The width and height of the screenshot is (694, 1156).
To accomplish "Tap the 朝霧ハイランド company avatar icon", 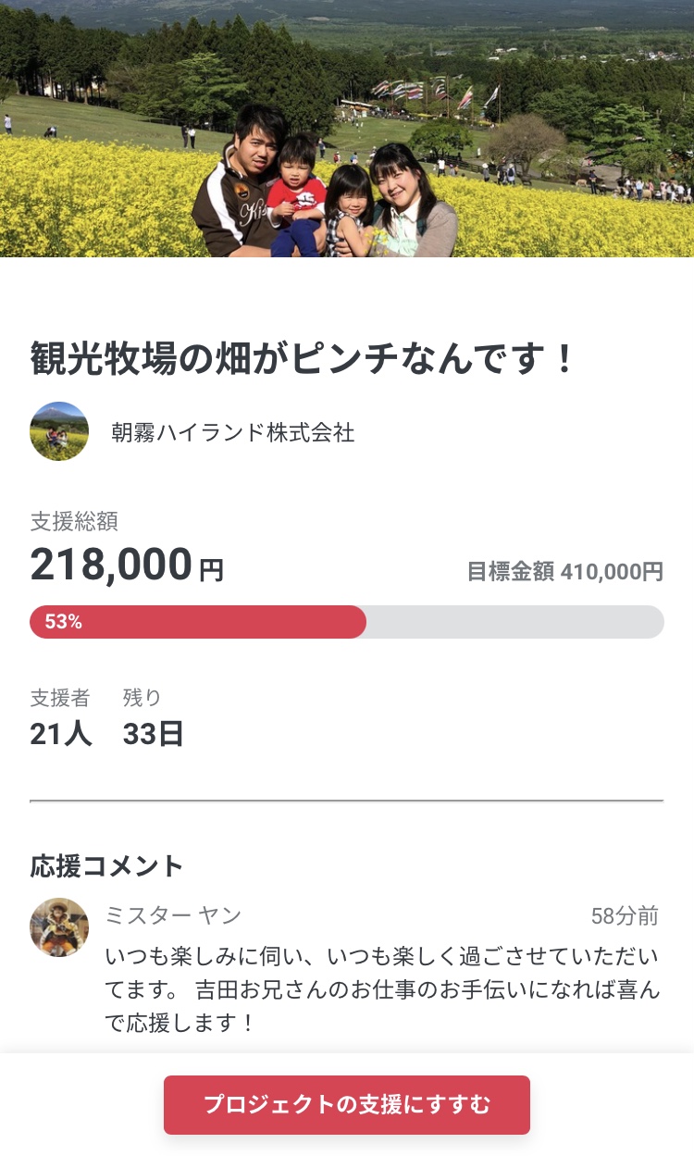I will point(59,431).
